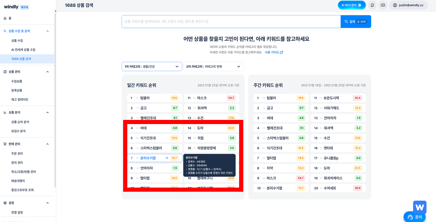The height and width of the screenshot is (222, 436).
Task: Open the 1차 카테고리 dropdown
Action: tap(152, 66)
